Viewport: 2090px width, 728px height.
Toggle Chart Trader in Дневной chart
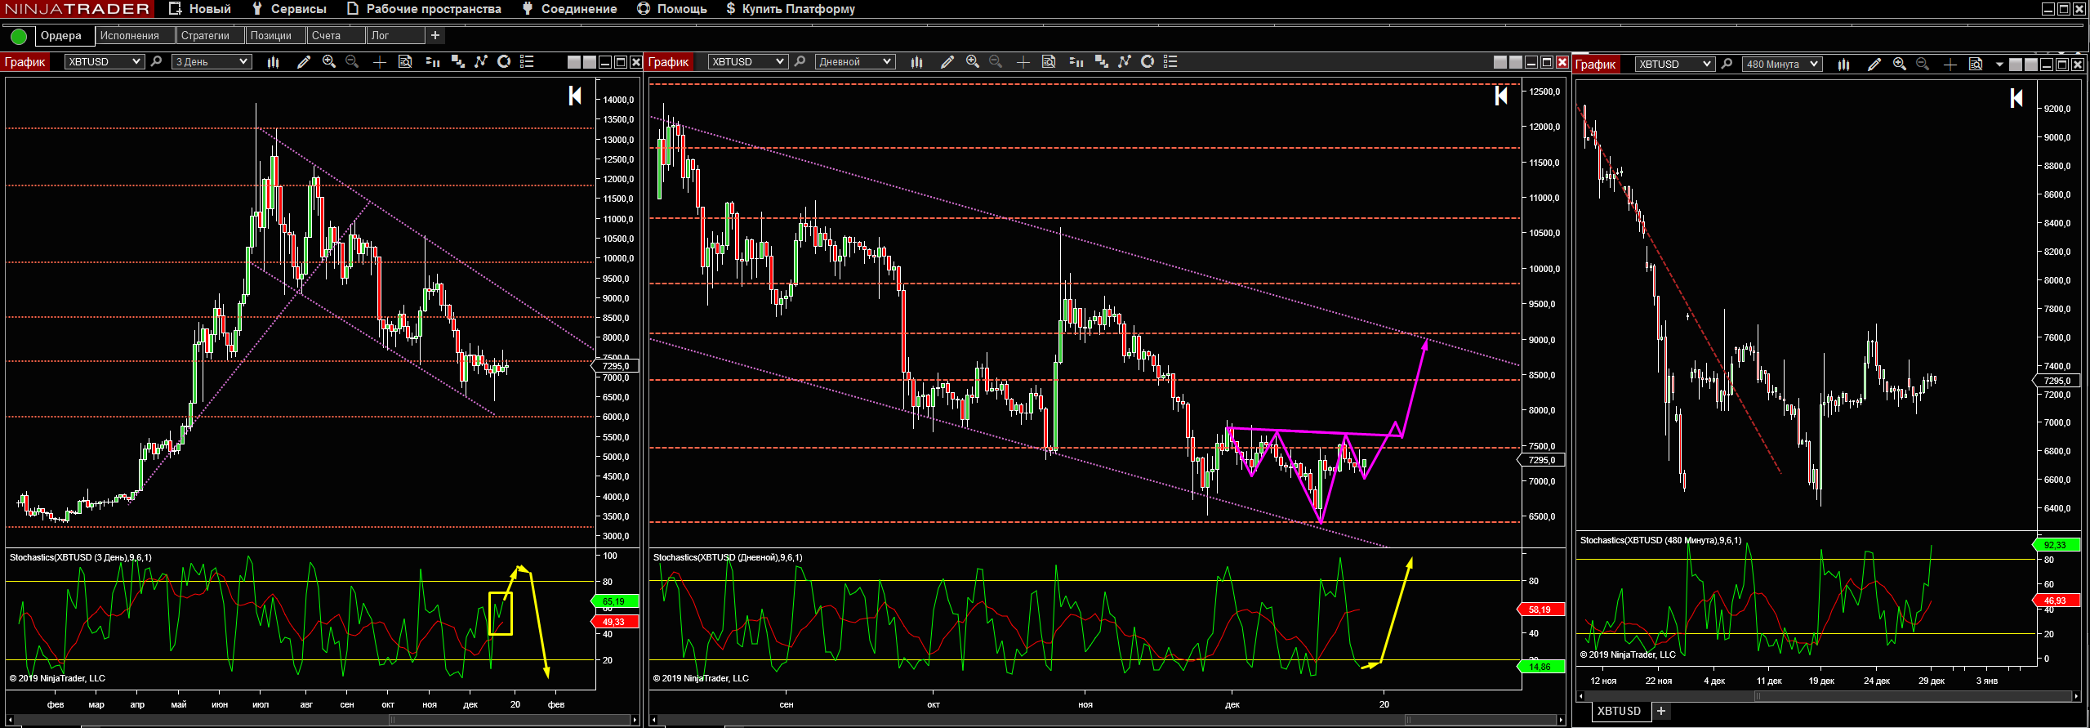tap(1076, 62)
